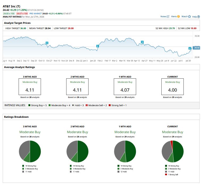Click the green 24.60 x 100 bid

[x=9, y=13]
